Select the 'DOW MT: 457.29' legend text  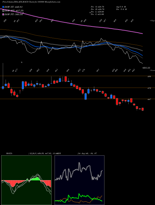point(14,11)
